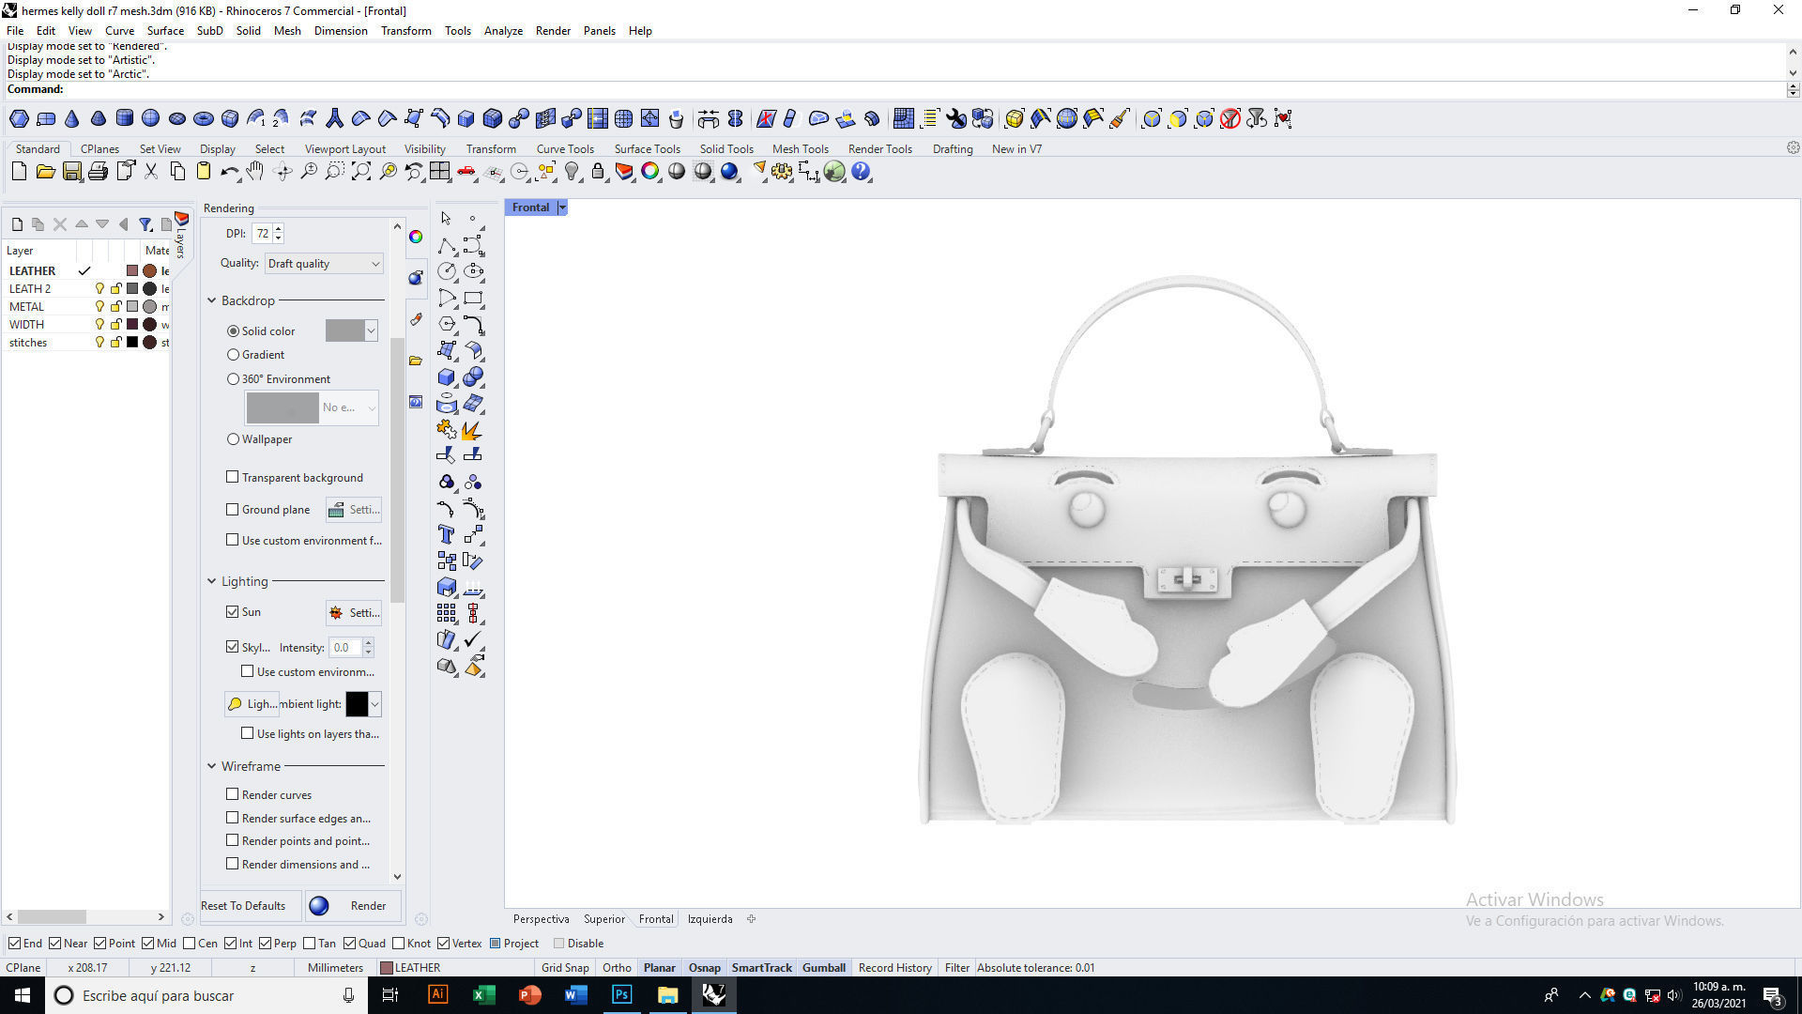This screenshot has width=1802, height=1014.
Task: Open the Frontal viewport title dropdown arrow
Action: tap(562, 207)
